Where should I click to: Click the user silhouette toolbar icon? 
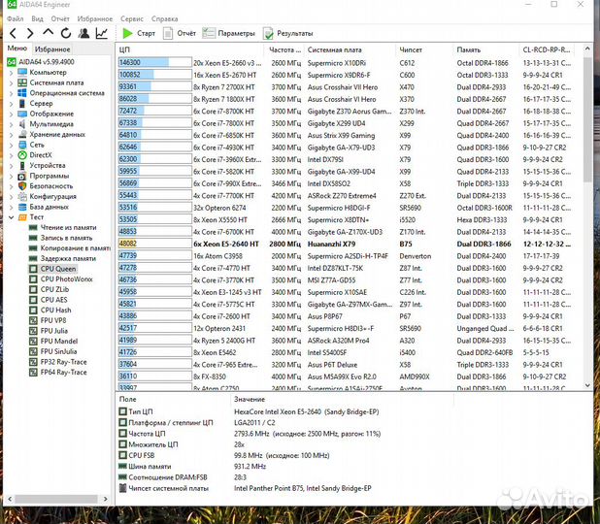pos(83,33)
